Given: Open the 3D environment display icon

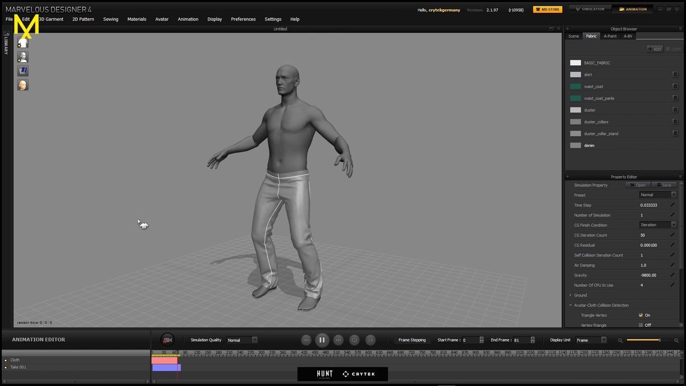Looking at the screenshot, I should [23, 71].
